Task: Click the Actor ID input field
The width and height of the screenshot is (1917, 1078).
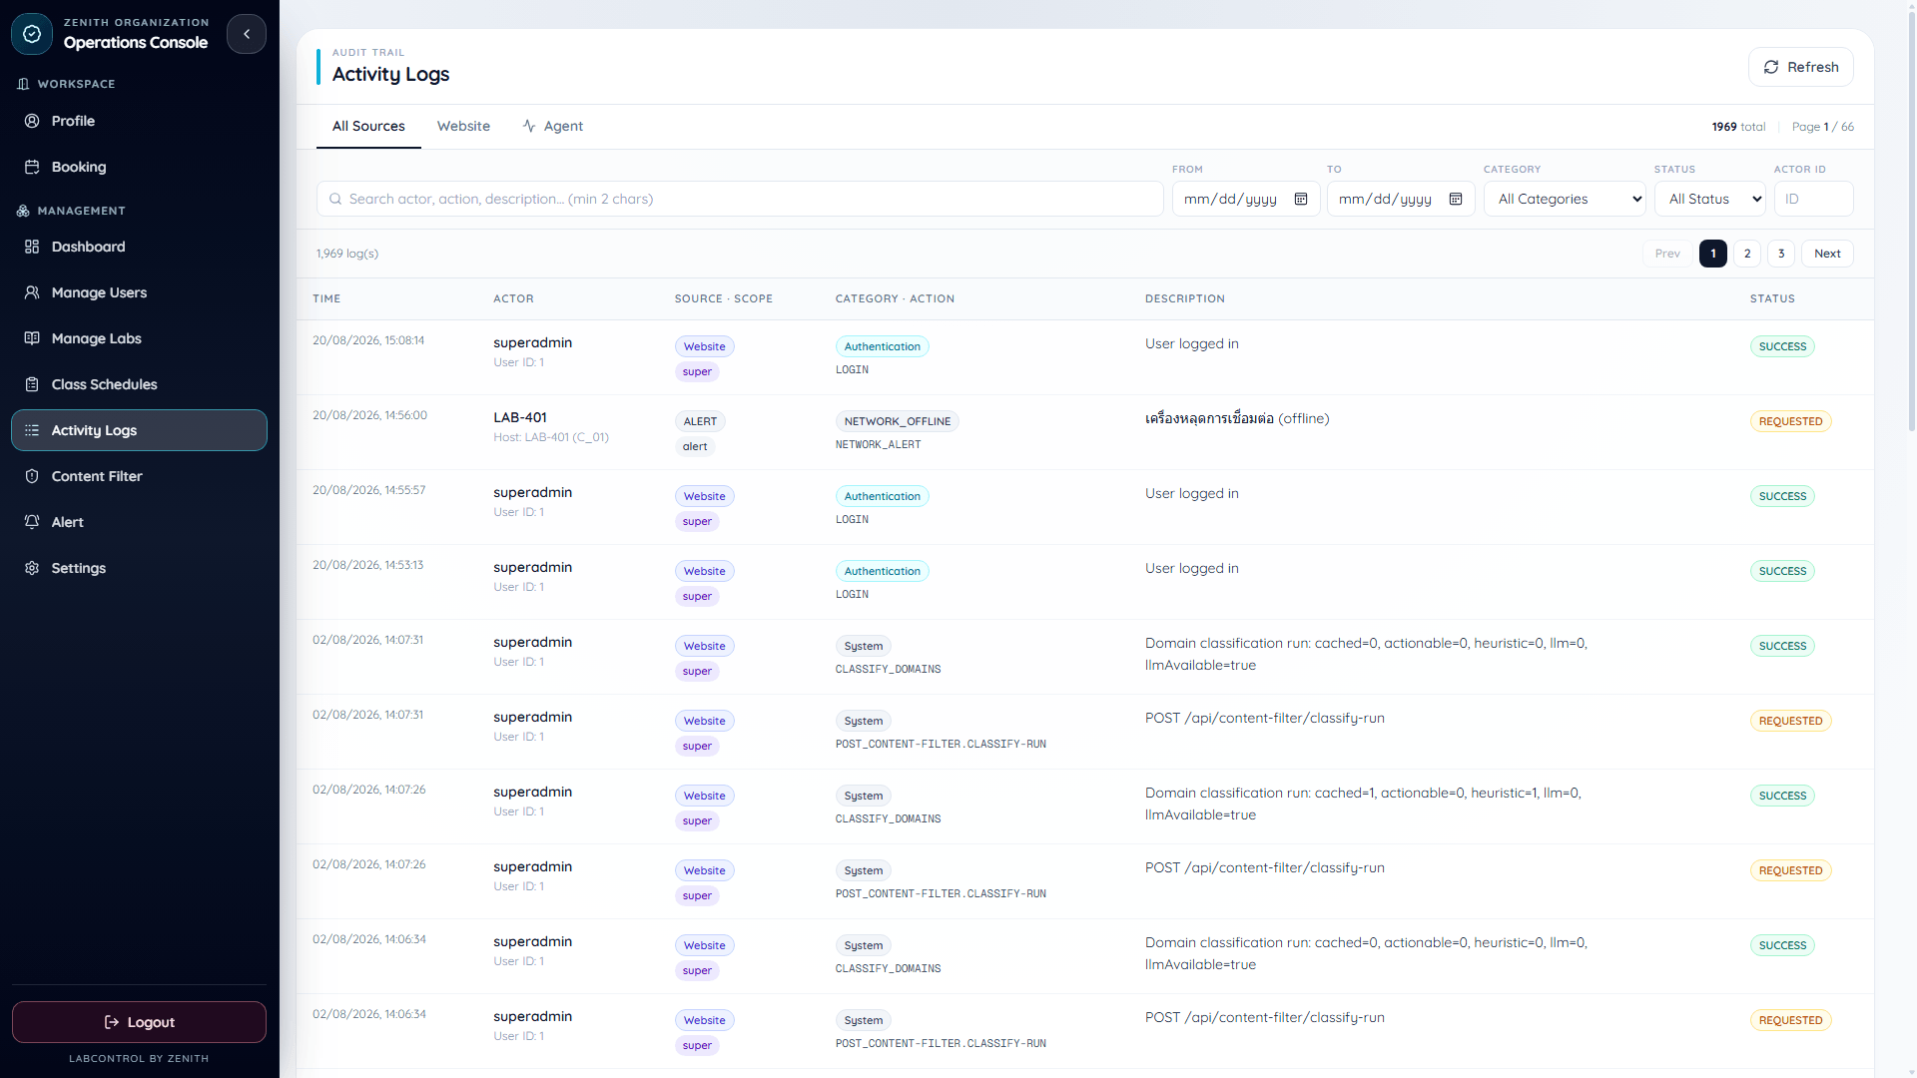Action: [1813, 199]
